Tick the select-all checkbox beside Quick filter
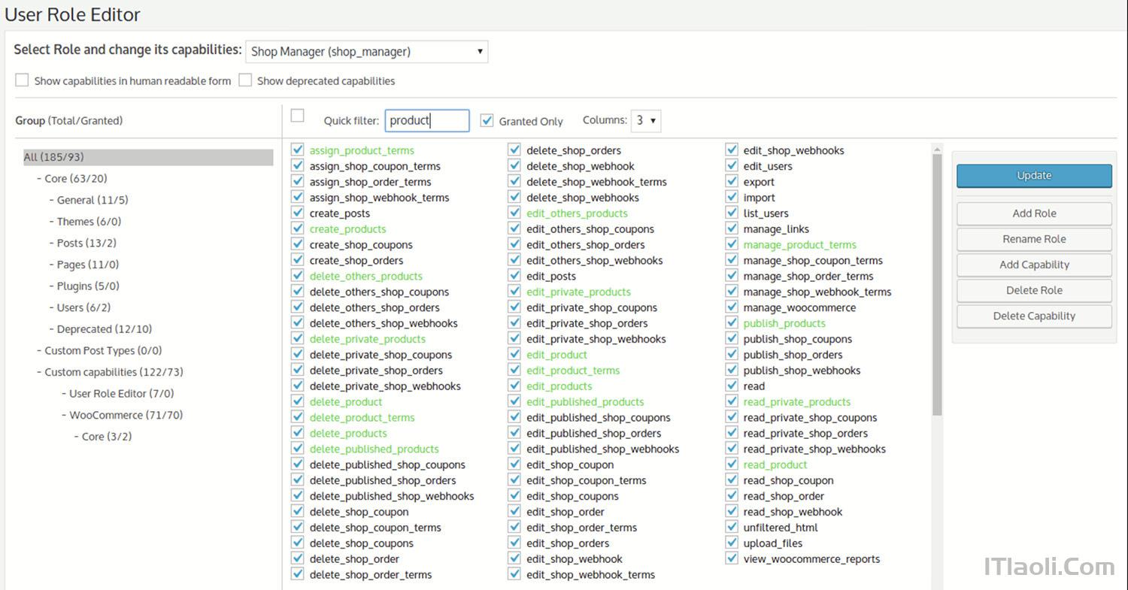1128x590 pixels. click(298, 116)
